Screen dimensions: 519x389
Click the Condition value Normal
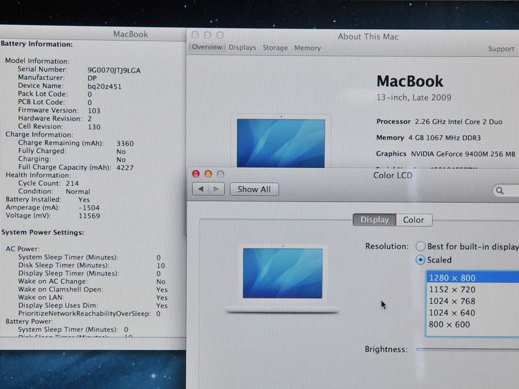coord(78,191)
